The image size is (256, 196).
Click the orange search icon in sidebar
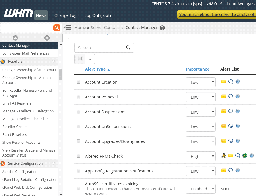57,28
